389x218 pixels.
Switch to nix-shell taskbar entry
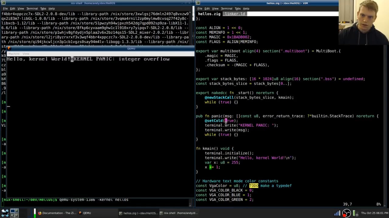(179, 213)
